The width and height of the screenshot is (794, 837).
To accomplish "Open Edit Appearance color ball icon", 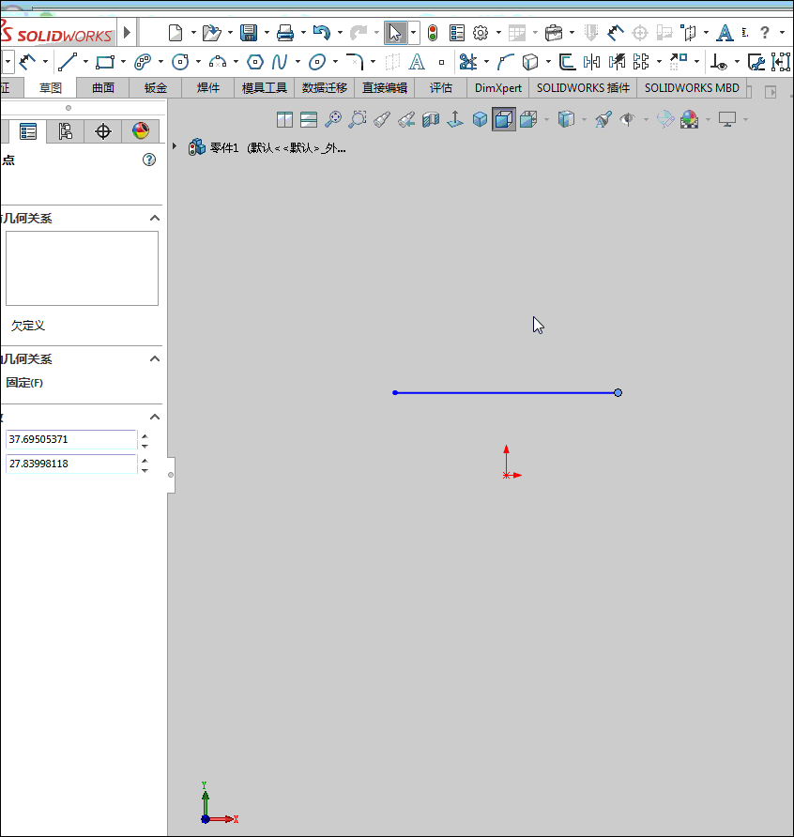I will 665,119.
